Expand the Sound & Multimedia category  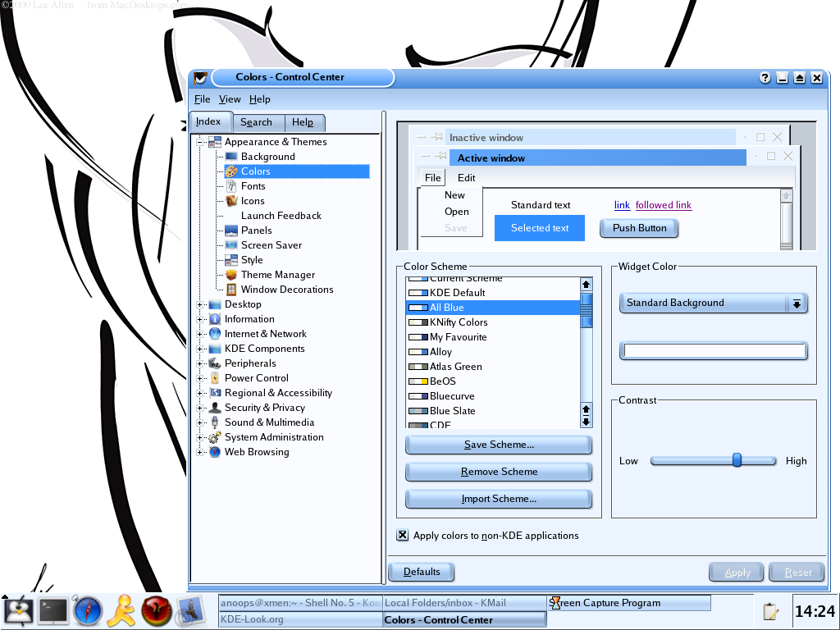pyautogui.click(x=200, y=422)
